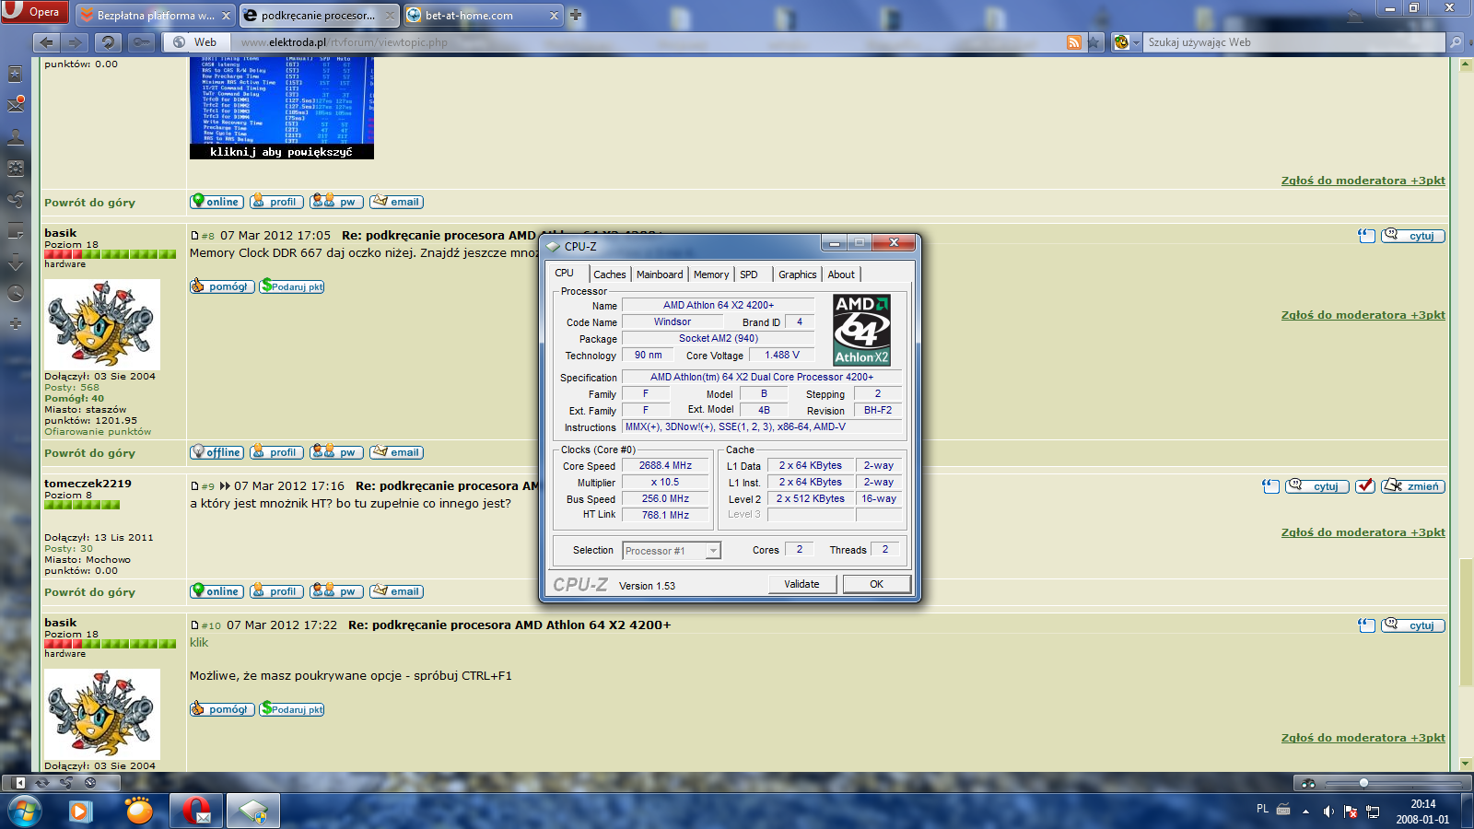1474x829 pixels.
Task: Open the BIOS screenshot thumbnail to enlarge
Action: [x=282, y=108]
